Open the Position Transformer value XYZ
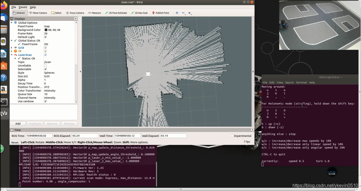This screenshot has width=361, height=191. (59, 87)
